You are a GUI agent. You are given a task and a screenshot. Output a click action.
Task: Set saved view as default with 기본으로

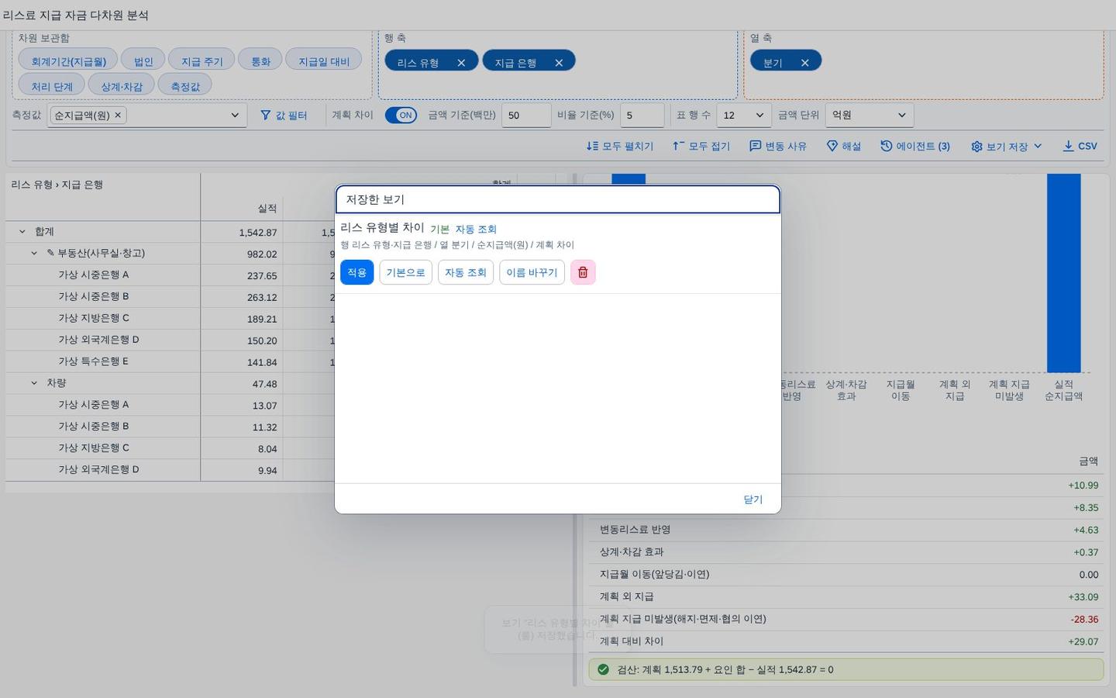coord(405,272)
